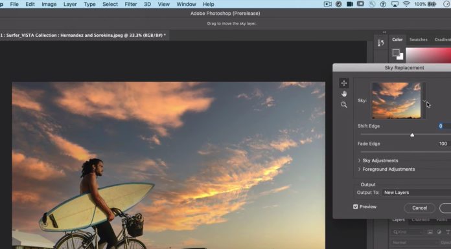Expand the Sky Adjustments section
Image resolution: width=451 pixels, height=249 pixels.
click(x=359, y=160)
